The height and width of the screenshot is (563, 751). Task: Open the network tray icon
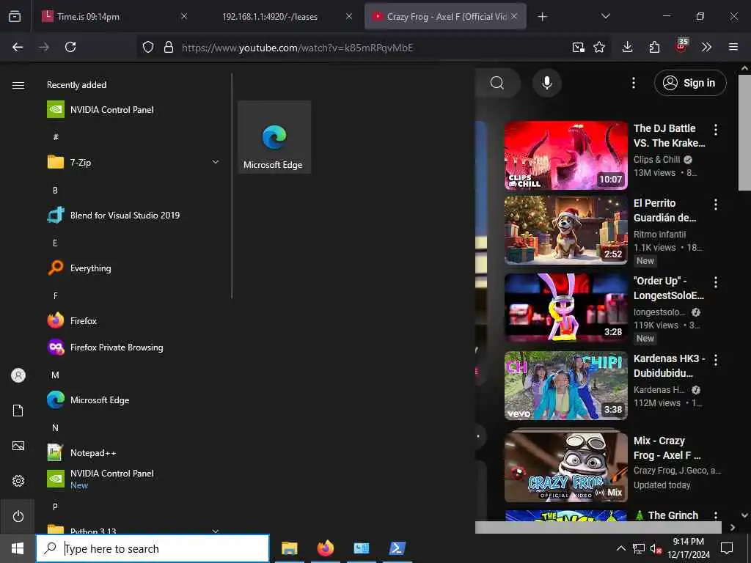coord(639,548)
